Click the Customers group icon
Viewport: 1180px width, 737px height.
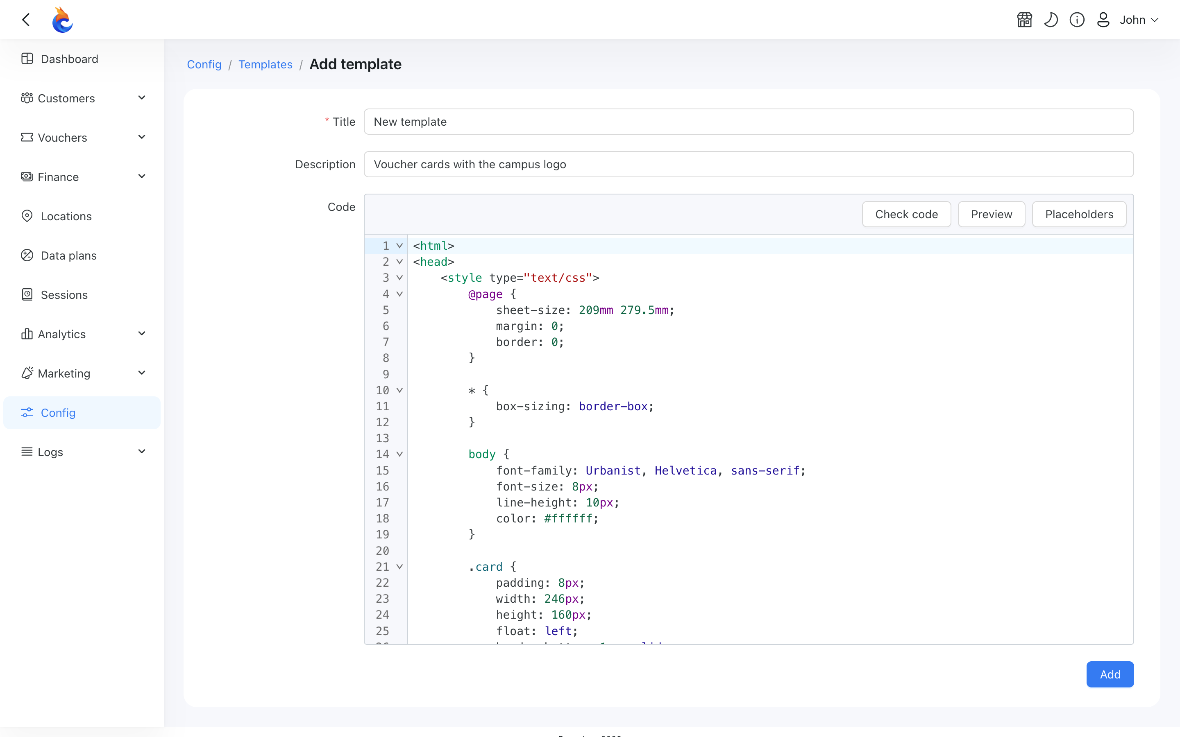[27, 98]
